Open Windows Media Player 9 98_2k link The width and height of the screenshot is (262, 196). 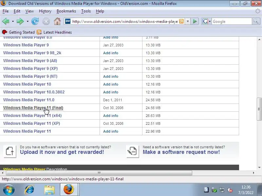point(32,53)
